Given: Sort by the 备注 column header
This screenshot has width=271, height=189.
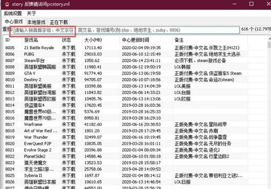Looking at the screenshot, I should [x=210, y=40].
